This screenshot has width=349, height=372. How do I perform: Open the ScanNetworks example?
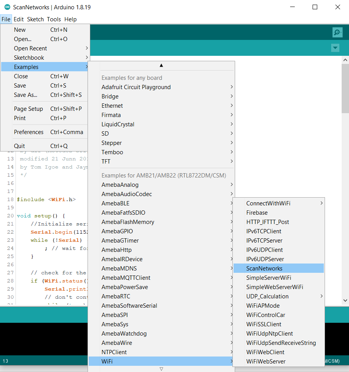(279, 268)
